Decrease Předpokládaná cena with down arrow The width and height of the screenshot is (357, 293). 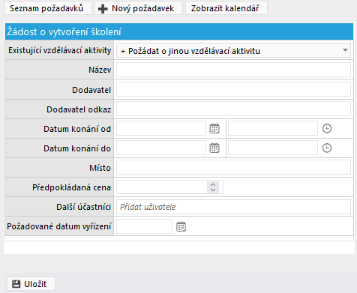coord(213,190)
